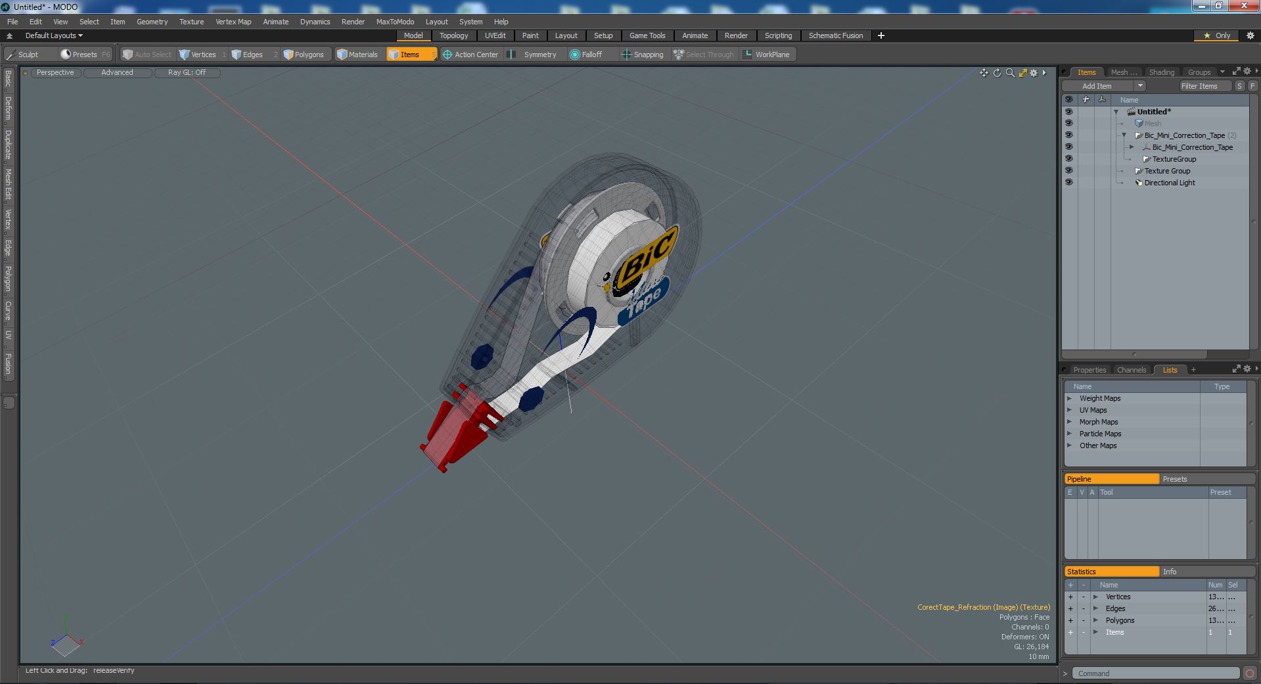Click the S filter button
The height and width of the screenshot is (684, 1261).
pyautogui.click(x=1239, y=86)
